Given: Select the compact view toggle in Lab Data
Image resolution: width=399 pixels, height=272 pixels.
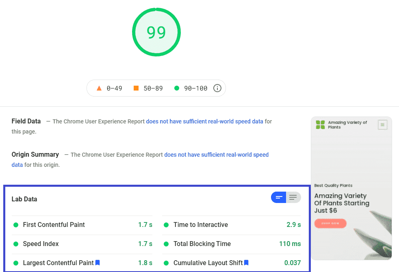Looking at the screenshot, I should pos(279,198).
